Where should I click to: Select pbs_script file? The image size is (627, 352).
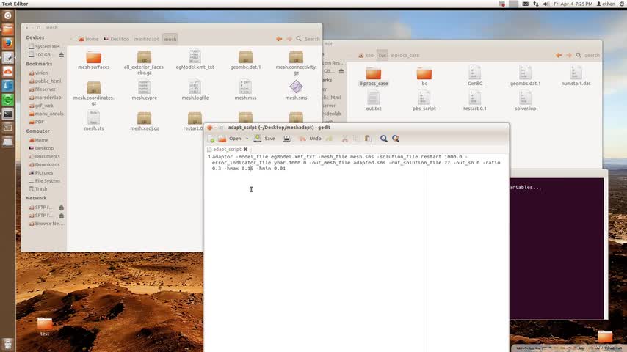pos(424,100)
